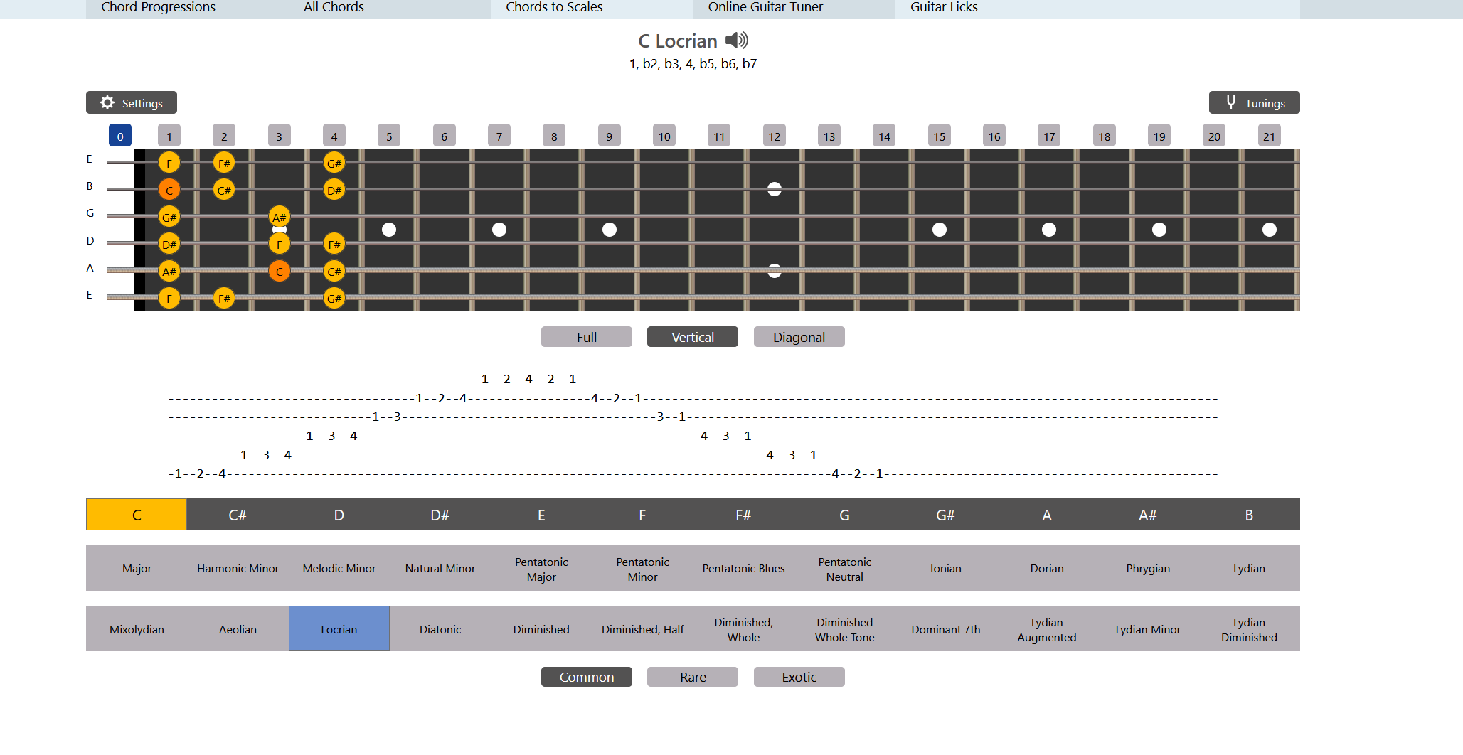The width and height of the screenshot is (1463, 755).
Task: Select fret position 15 marker
Action: (x=940, y=136)
